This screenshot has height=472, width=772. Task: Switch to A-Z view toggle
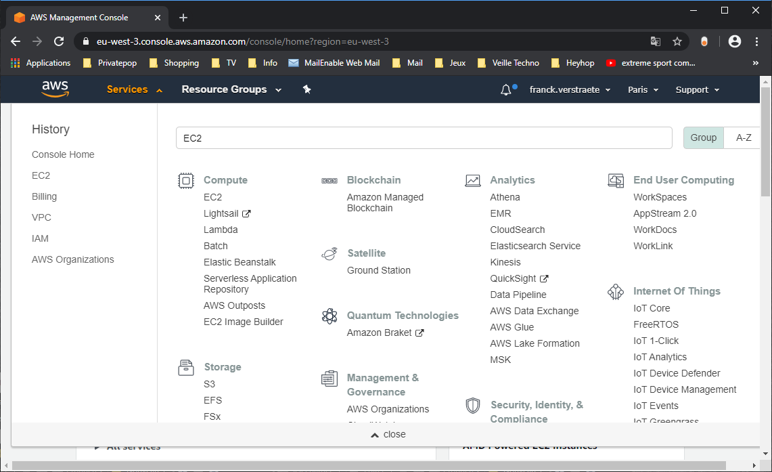[743, 138]
